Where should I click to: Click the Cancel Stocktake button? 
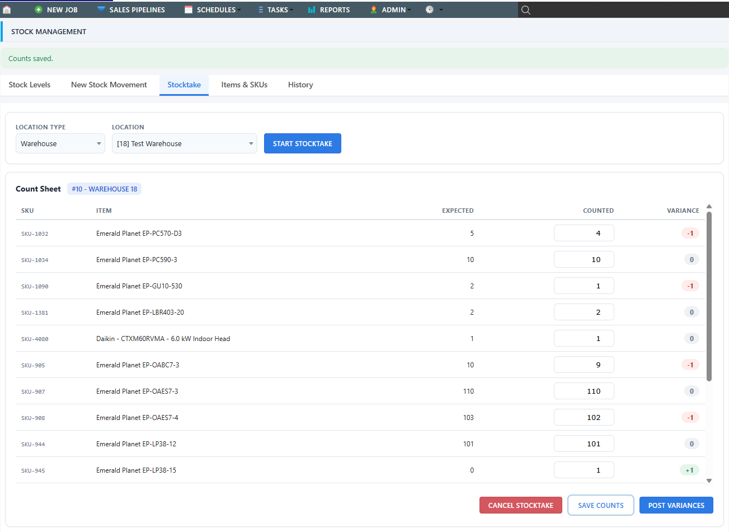(x=521, y=505)
